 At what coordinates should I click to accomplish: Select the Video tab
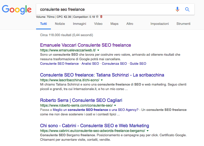[x=98, y=24]
